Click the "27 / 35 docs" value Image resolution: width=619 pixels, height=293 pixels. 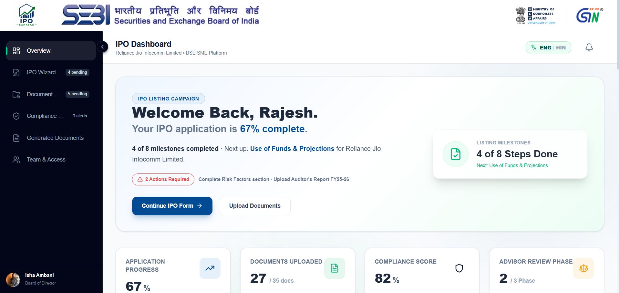[272, 278]
